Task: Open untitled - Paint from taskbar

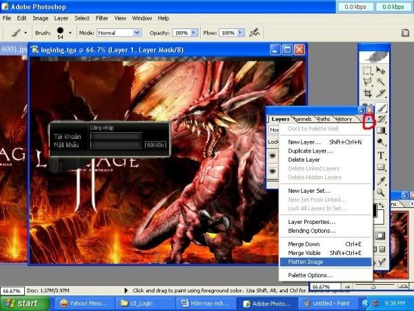Action: click(x=328, y=303)
